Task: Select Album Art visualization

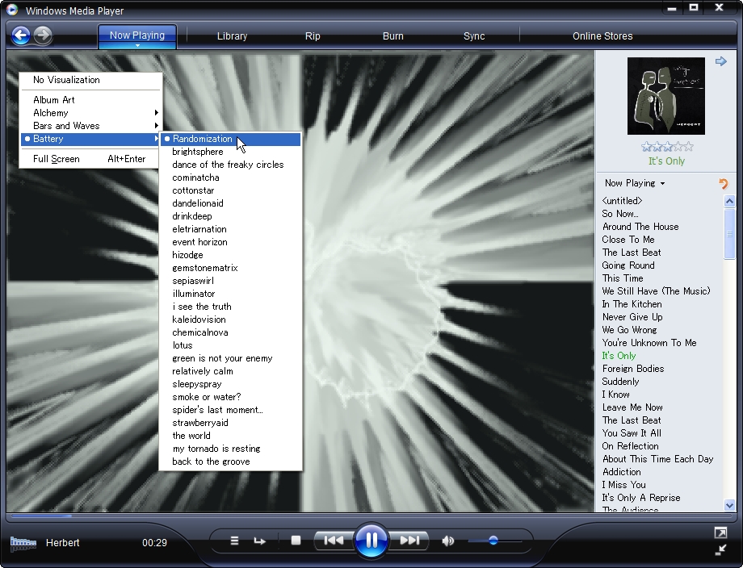Action: [x=90, y=100]
